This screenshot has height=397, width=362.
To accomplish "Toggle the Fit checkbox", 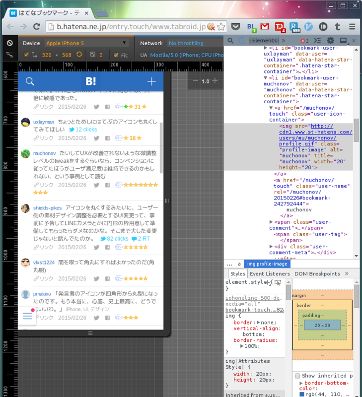I will pos(116,55).
